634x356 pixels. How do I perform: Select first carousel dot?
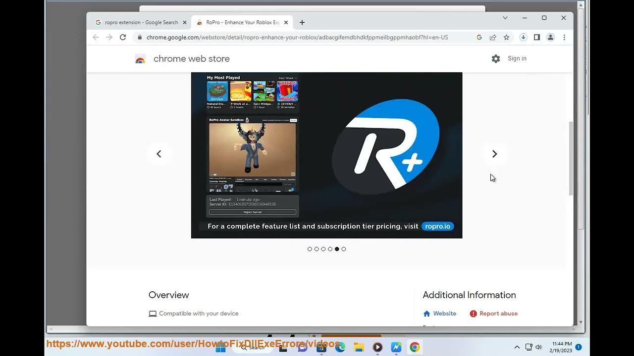point(310,249)
